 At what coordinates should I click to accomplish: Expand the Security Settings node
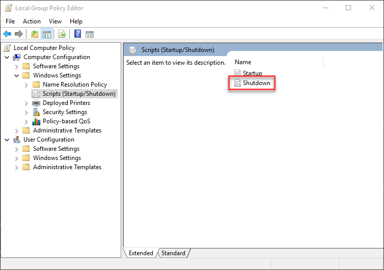(x=26, y=113)
